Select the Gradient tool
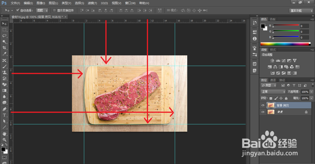 click(x=4, y=91)
